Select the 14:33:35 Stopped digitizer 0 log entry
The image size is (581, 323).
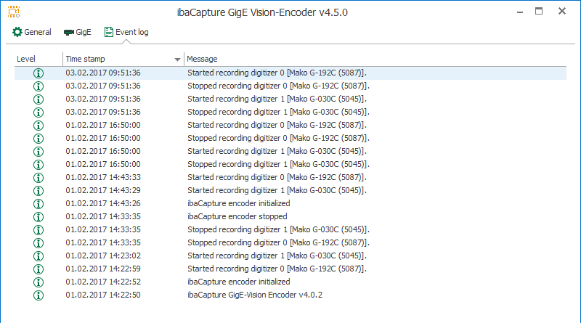point(290,242)
